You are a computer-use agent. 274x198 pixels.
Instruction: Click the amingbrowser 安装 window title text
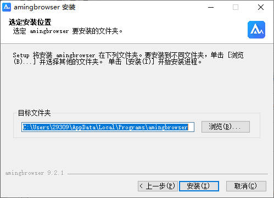coord(44,7)
